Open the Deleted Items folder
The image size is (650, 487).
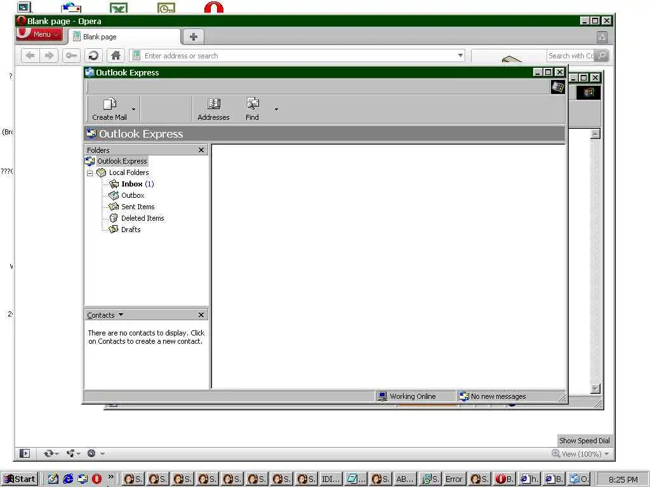[143, 218]
